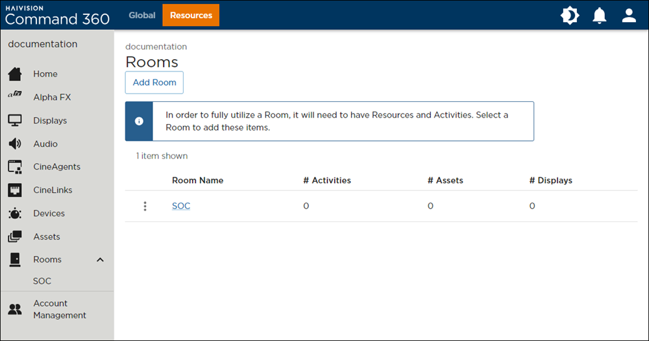Click the CineAgents sidebar icon
The width and height of the screenshot is (649, 341).
point(15,167)
